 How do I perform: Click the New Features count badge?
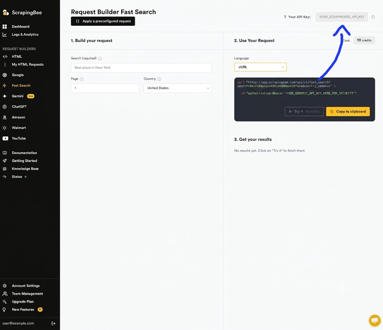(x=40, y=309)
